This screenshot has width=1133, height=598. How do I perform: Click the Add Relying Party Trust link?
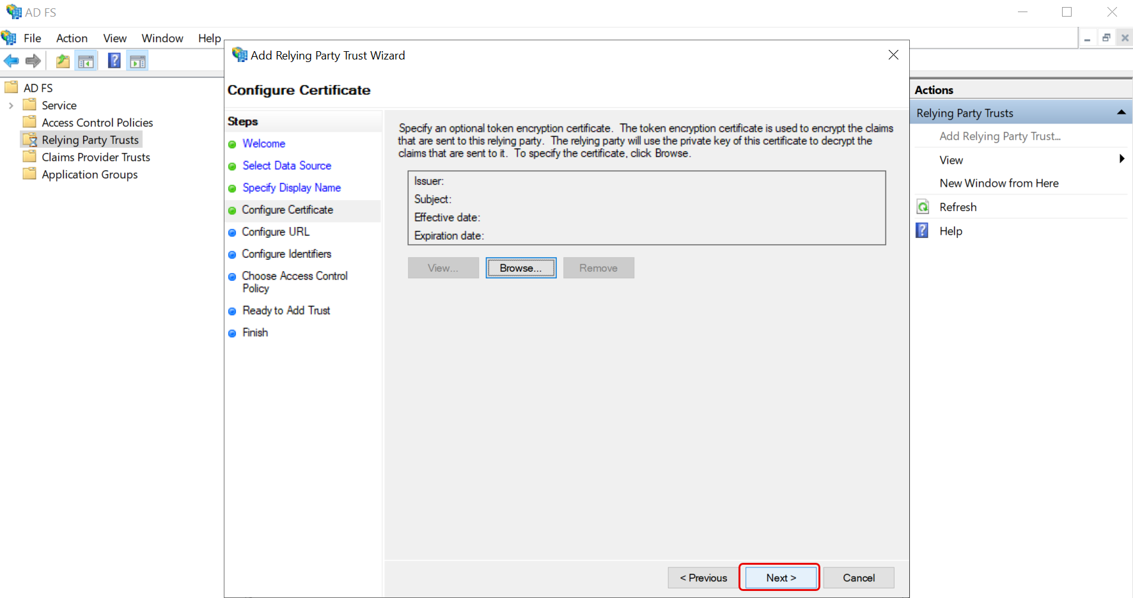pos(1000,136)
